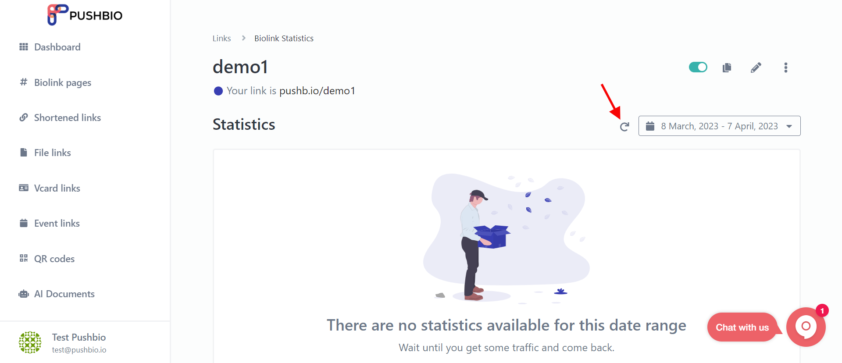
Task: Navigate to Vcard links
Action: tap(50, 188)
